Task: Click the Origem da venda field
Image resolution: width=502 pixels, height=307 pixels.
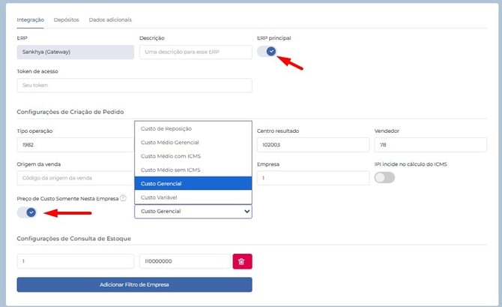Action: [76, 178]
